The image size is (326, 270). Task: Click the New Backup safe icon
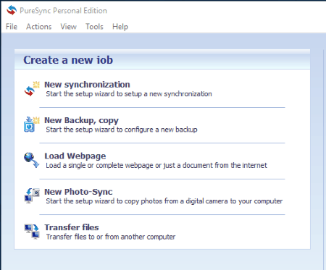(32, 125)
